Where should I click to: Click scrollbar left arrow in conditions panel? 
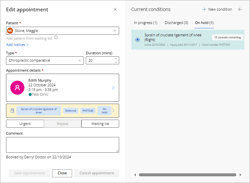pyautogui.click(x=135, y=175)
